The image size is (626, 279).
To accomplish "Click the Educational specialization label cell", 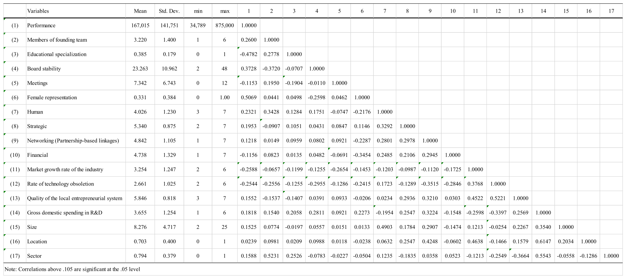I will (x=57, y=54).
